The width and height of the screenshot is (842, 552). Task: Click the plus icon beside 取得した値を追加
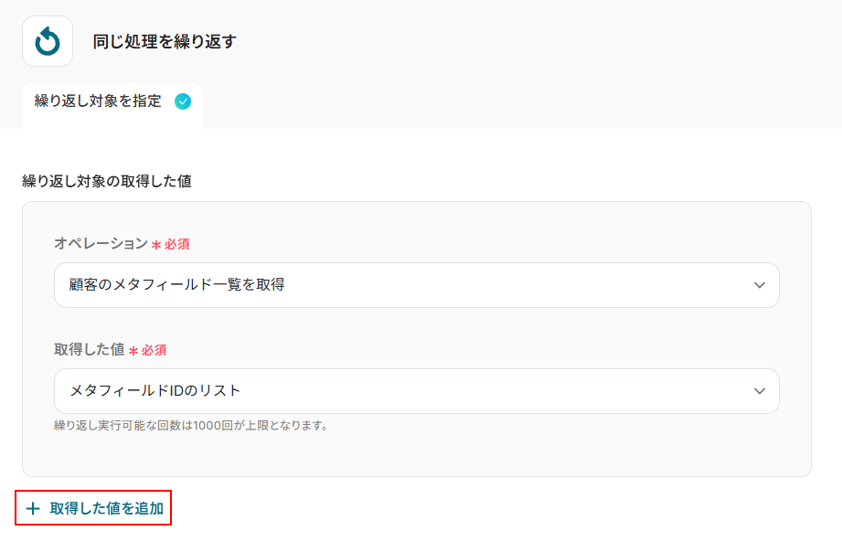[33, 509]
